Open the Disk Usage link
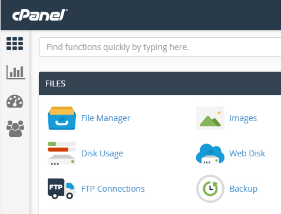281x214 pixels. click(103, 153)
